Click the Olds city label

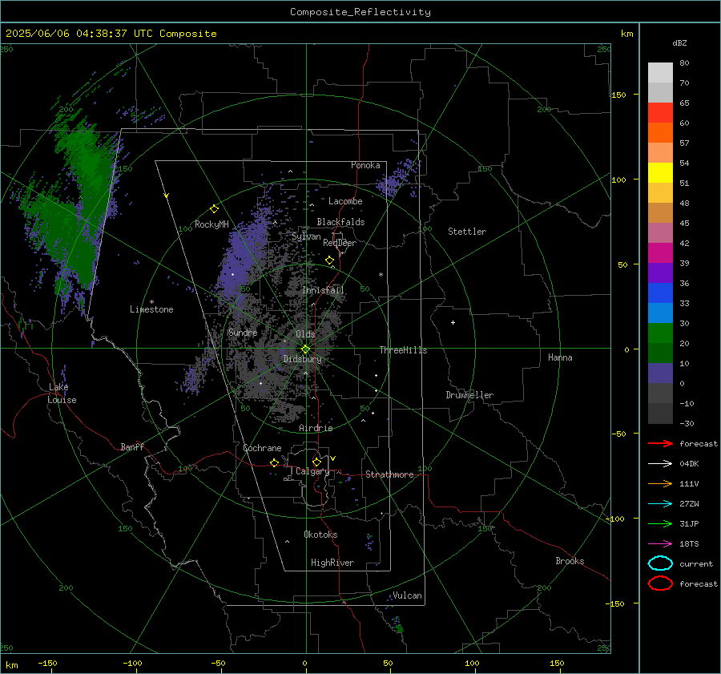click(305, 334)
